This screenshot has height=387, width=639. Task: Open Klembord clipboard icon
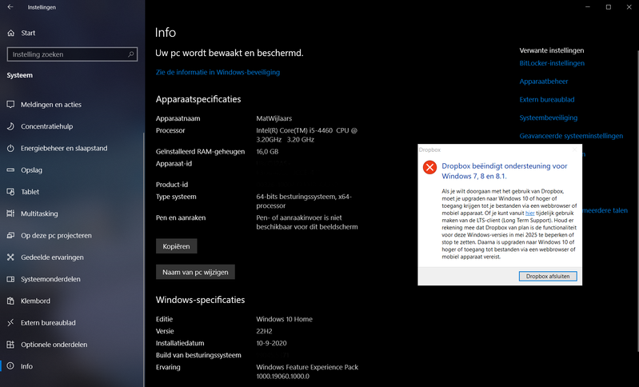(x=11, y=301)
